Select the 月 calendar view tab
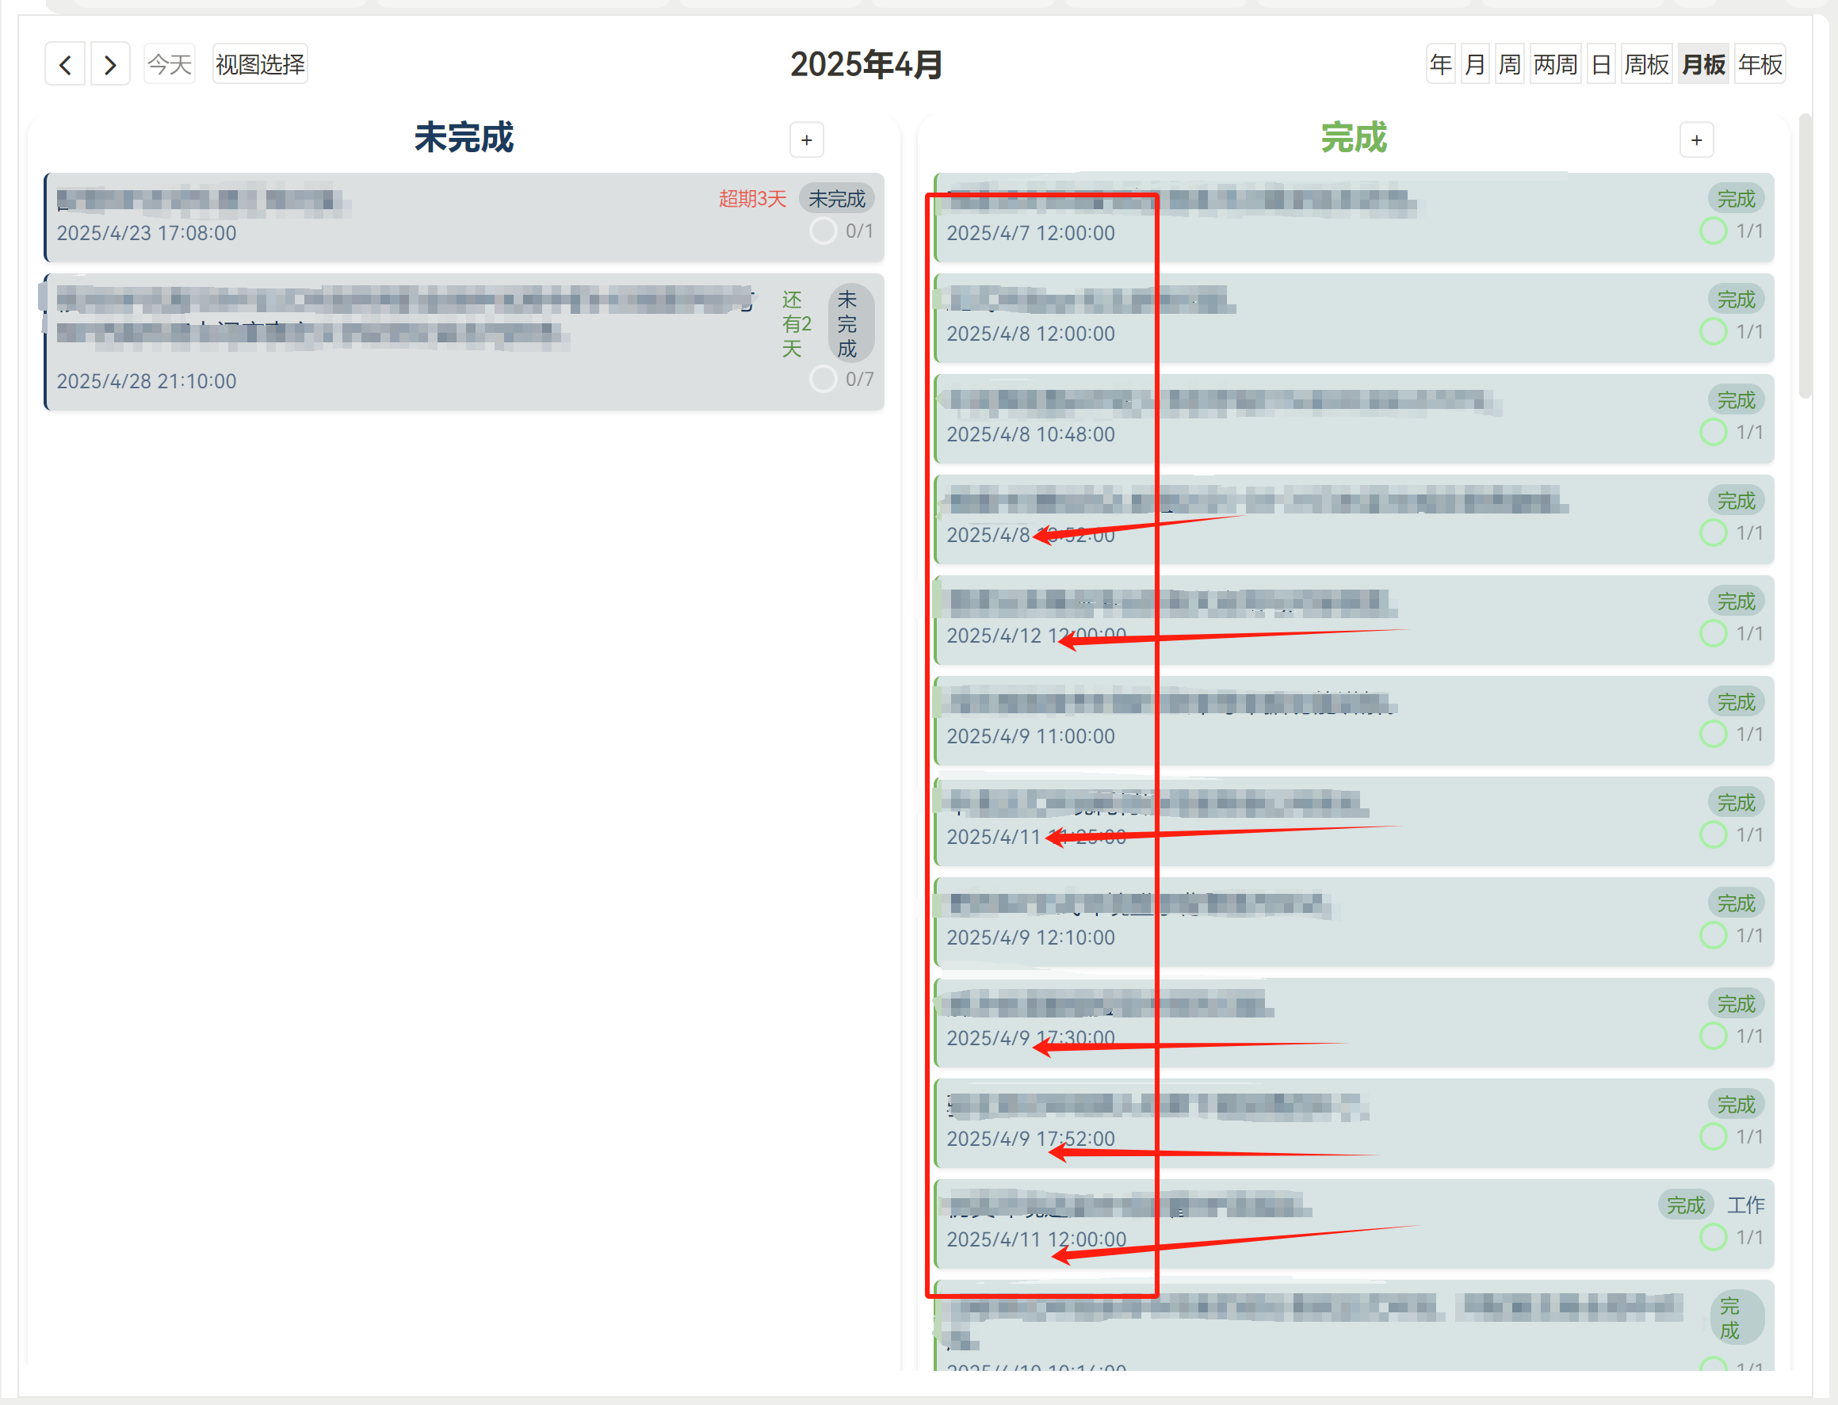 1475,64
